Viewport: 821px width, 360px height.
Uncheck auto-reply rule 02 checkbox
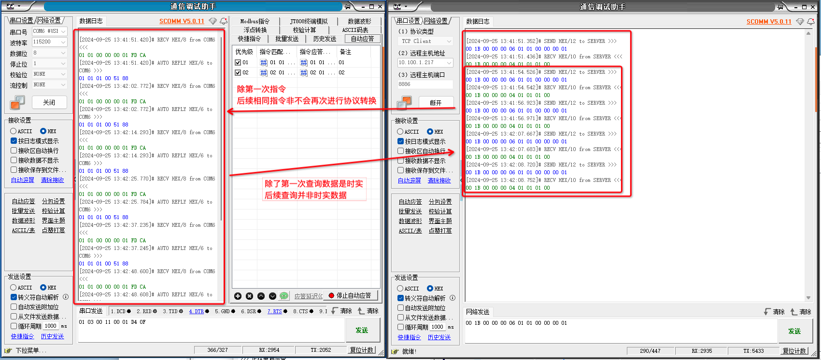(x=238, y=73)
